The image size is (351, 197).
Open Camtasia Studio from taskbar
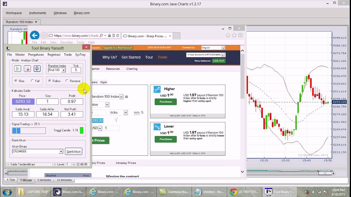click(174, 192)
